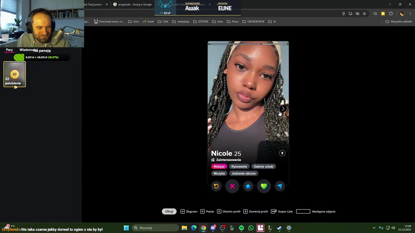Reject profile with pink X icon
This screenshot has height=233, width=415.
point(232,186)
